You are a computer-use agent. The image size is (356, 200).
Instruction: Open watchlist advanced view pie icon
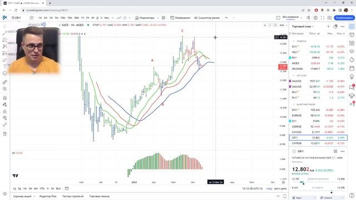(335, 27)
